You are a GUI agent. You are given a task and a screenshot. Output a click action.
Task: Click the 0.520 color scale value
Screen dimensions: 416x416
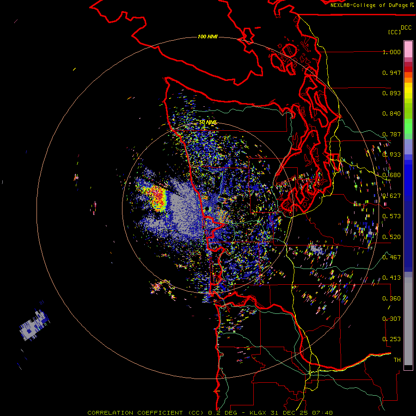coord(392,237)
